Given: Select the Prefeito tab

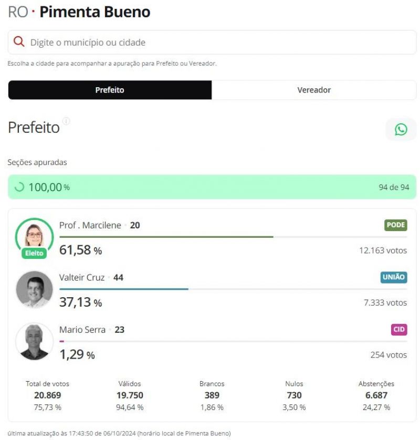Looking at the screenshot, I should point(109,90).
